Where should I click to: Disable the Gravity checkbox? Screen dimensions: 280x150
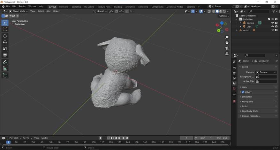[x=243, y=92]
